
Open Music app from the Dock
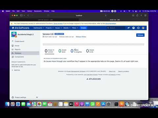[77, 104]
